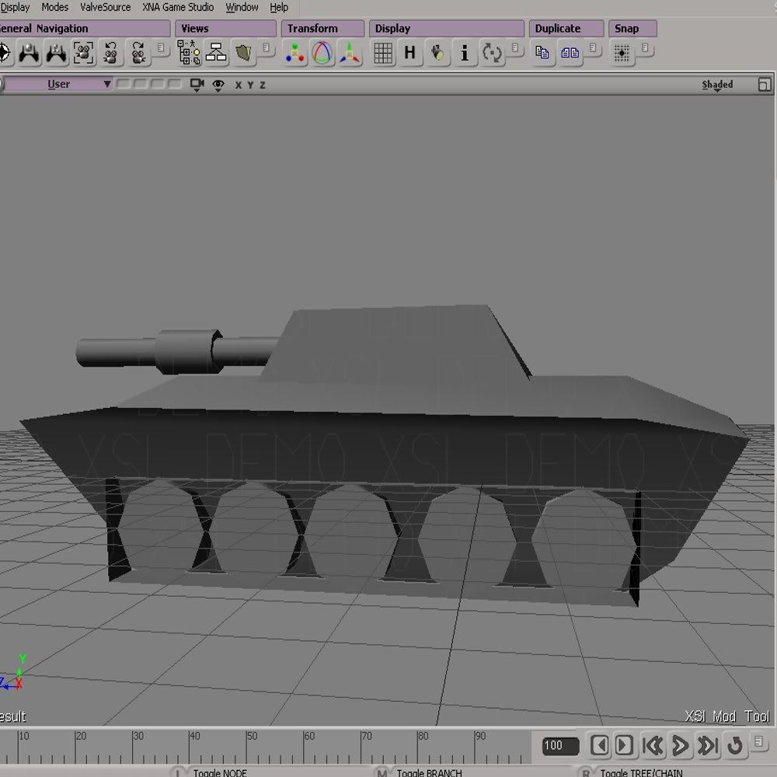
Task: Open the XNA Game Studio menu
Action: pyautogui.click(x=178, y=8)
